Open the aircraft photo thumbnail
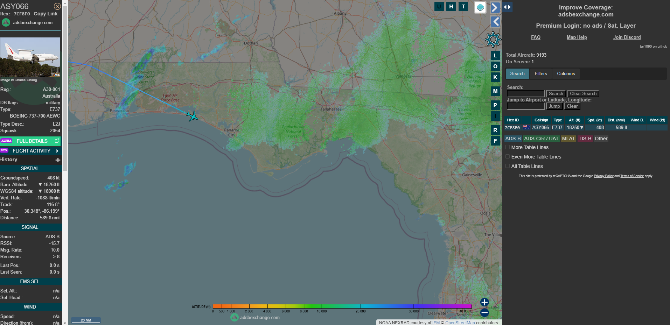This screenshot has width=670, height=325. click(30, 57)
